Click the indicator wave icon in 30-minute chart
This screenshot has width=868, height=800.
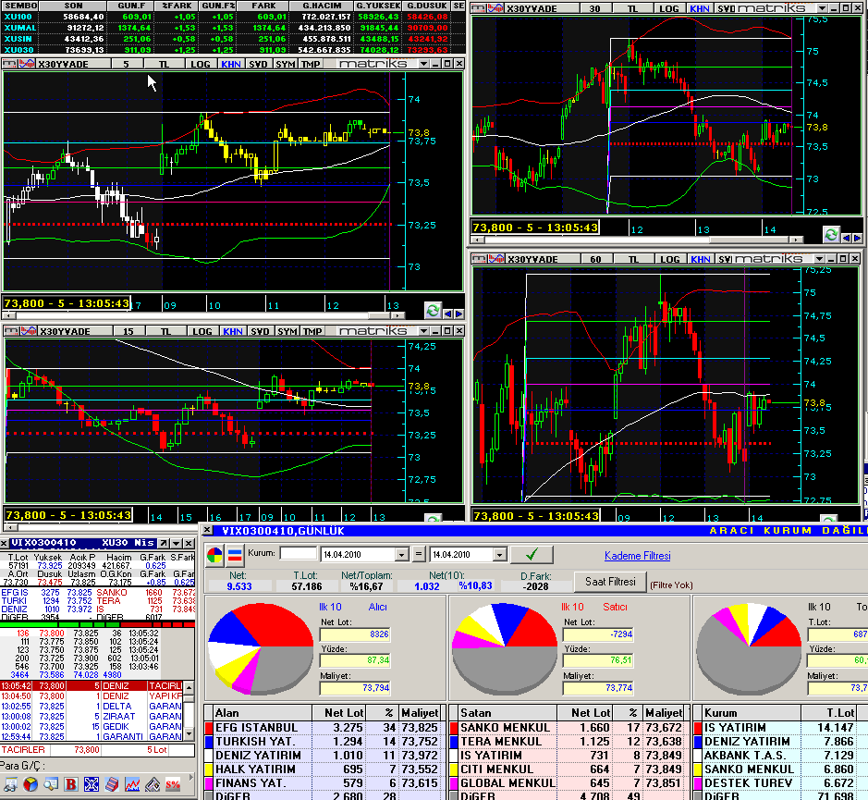(x=496, y=8)
